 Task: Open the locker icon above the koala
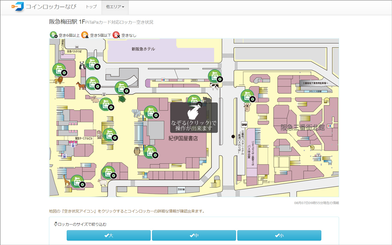248,96
